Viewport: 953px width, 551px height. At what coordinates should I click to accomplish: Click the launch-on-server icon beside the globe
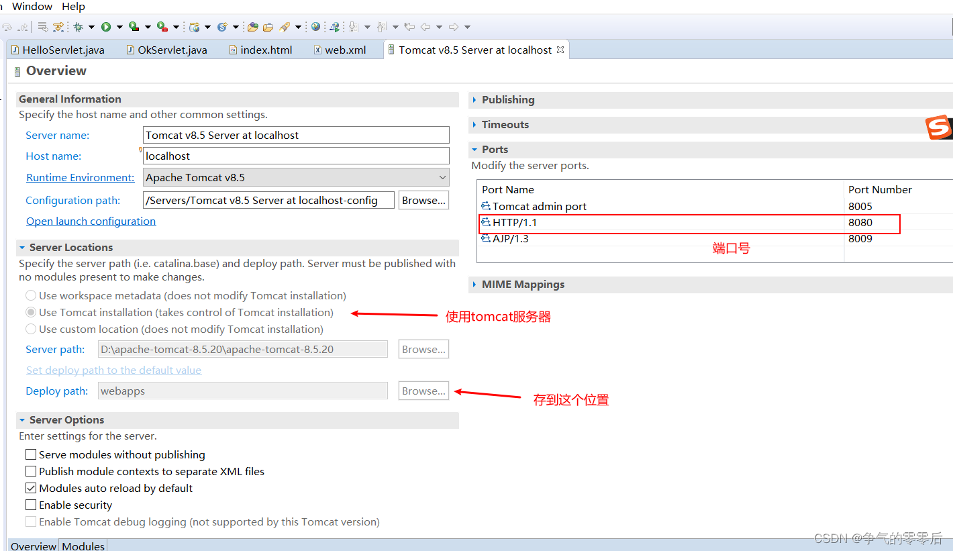click(334, 27)
